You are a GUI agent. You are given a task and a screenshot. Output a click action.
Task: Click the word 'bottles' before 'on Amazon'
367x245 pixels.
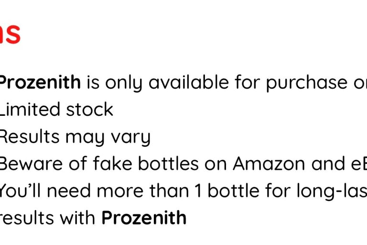[168, 163]
